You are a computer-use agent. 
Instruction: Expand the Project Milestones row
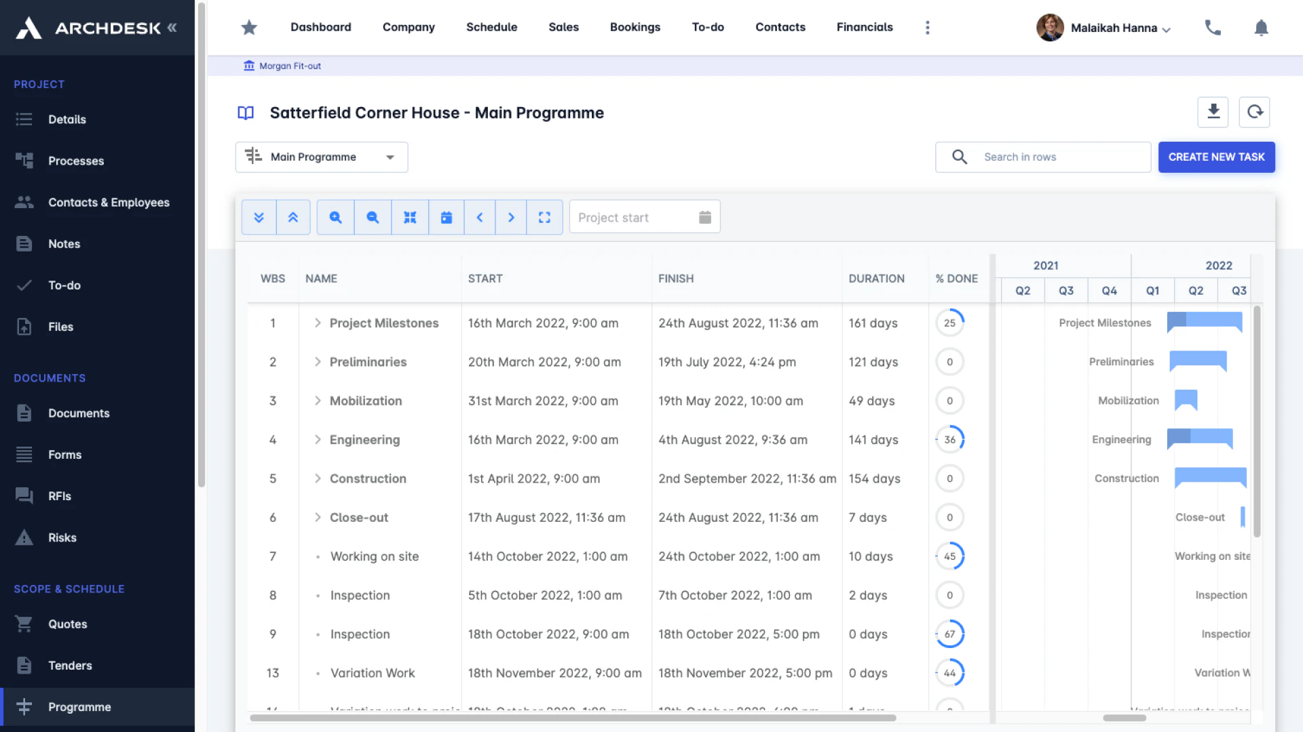317,323
